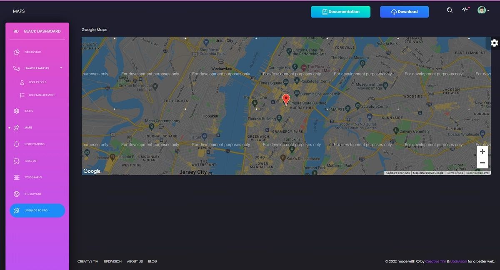Click the Katz's Delicatessen restaurant marker
Viewport: 500px width, 270px height.
(x=283, y=158)
